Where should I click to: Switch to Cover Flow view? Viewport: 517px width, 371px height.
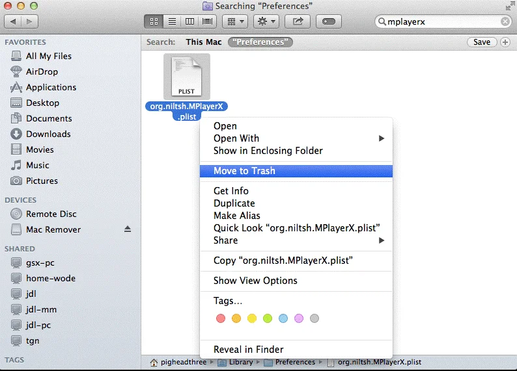(208, 21)
